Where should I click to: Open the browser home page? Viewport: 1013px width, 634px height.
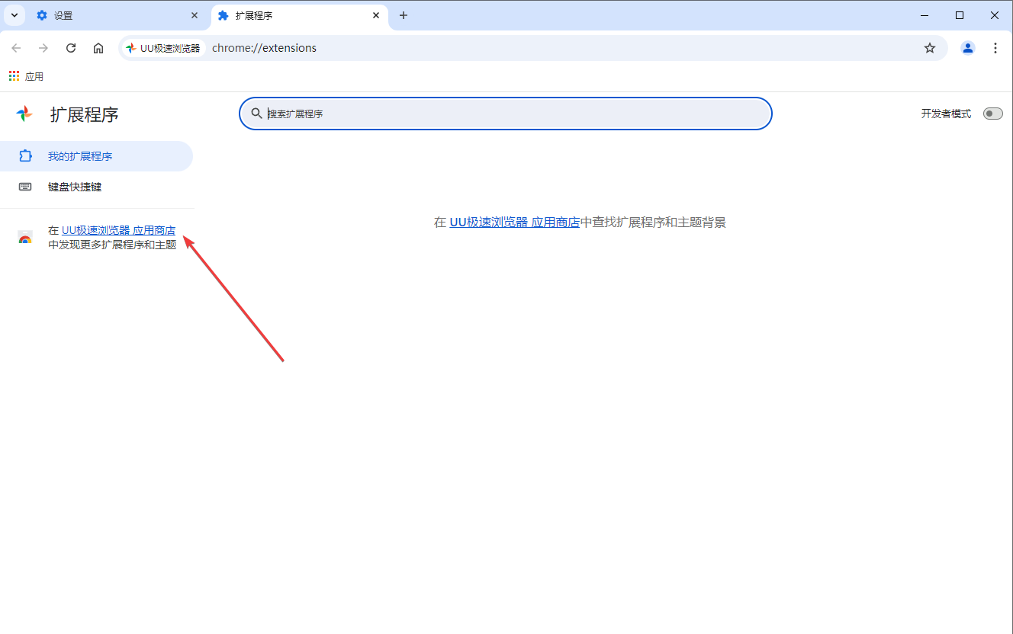98,47
